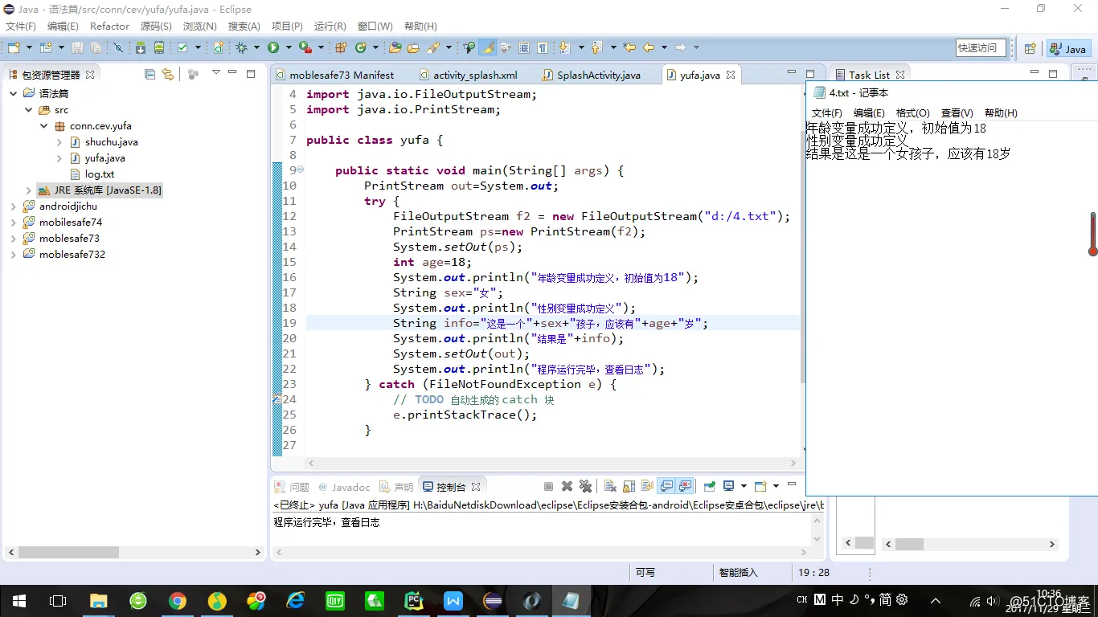Click Package Explorer horizontal scrollbar

click(68, 553)
